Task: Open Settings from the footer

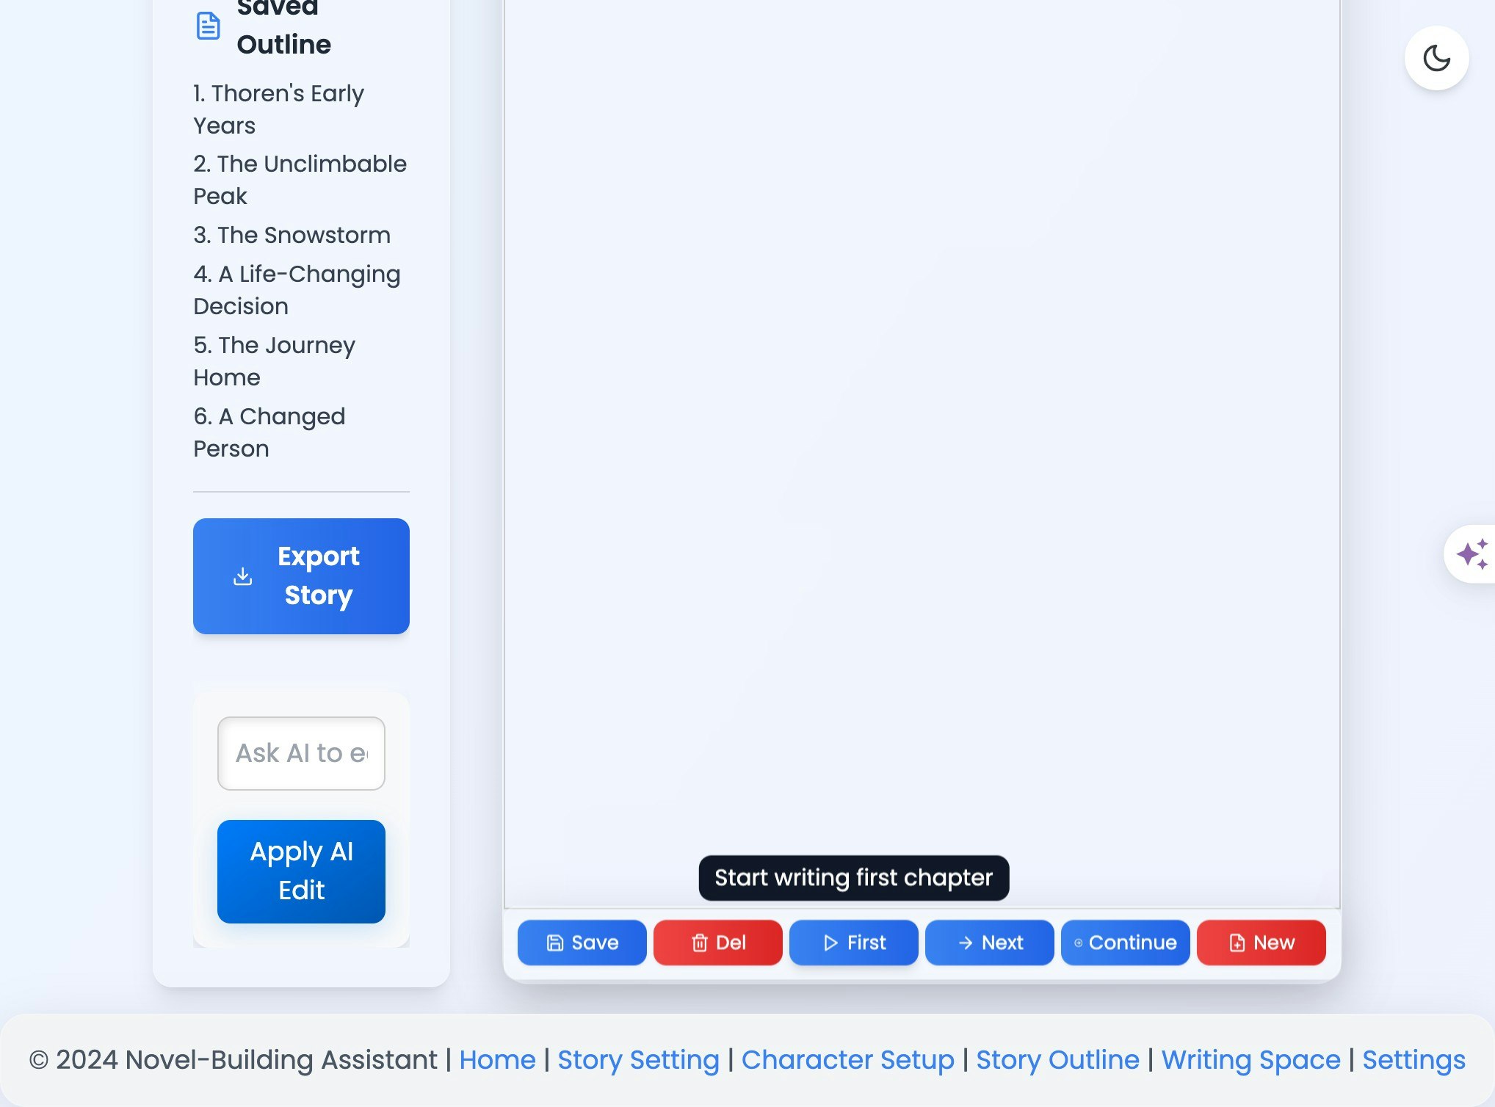Action: (x=1413, y=1059)
